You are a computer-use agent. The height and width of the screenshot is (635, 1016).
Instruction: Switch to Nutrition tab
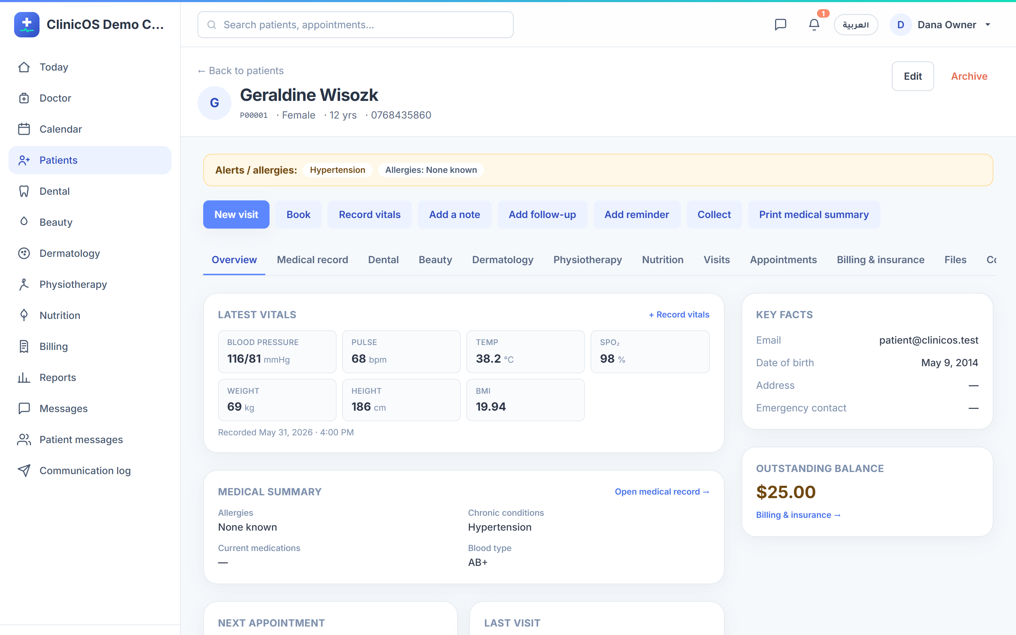(663, 260)
